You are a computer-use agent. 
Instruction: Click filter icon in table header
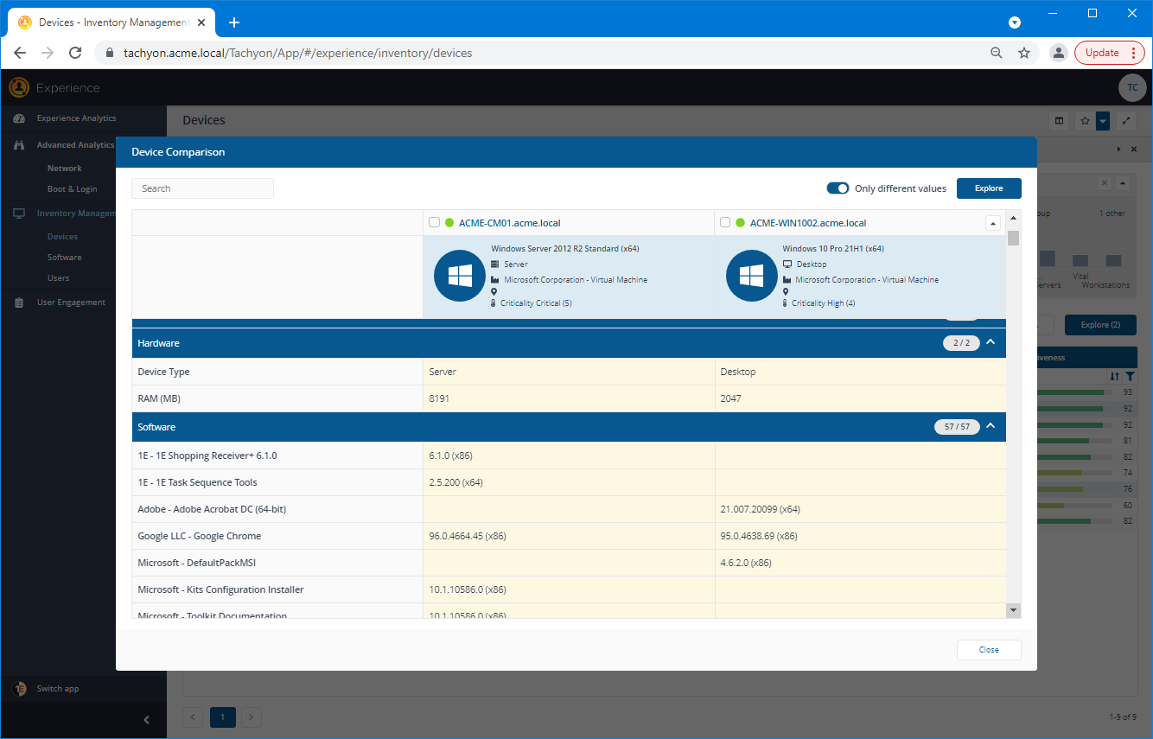1130,377
